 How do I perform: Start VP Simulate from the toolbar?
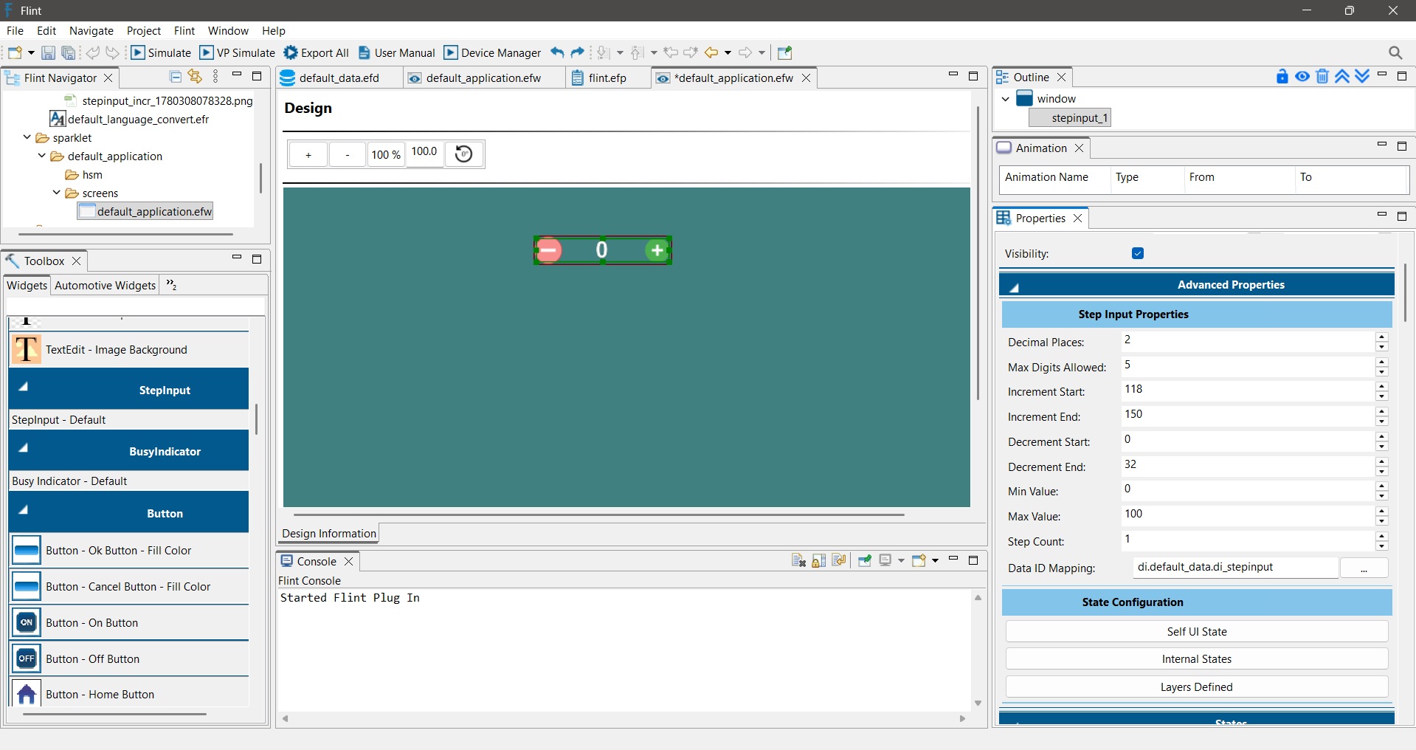coord(238,52)
